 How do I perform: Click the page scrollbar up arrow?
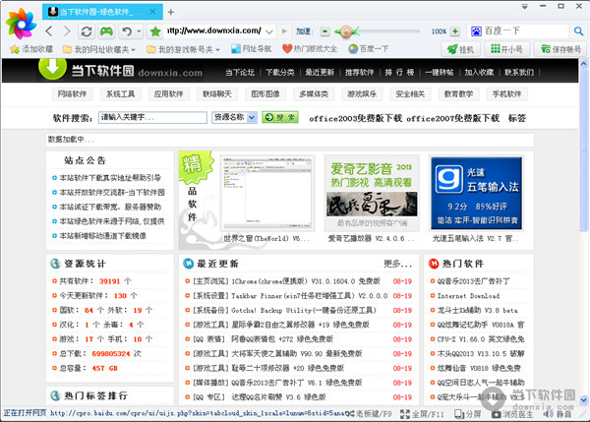click(x=583, y=64)
